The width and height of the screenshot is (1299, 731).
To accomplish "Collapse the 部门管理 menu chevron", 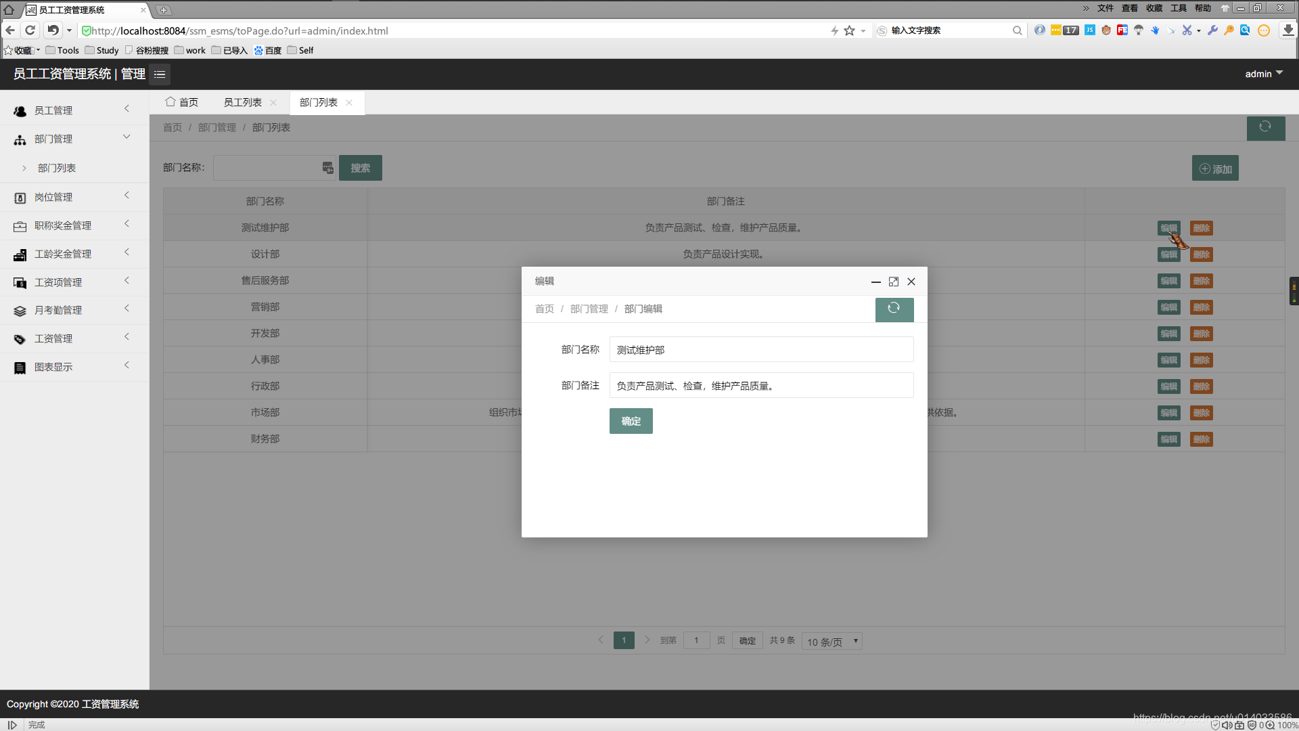I will pos(127,137).
